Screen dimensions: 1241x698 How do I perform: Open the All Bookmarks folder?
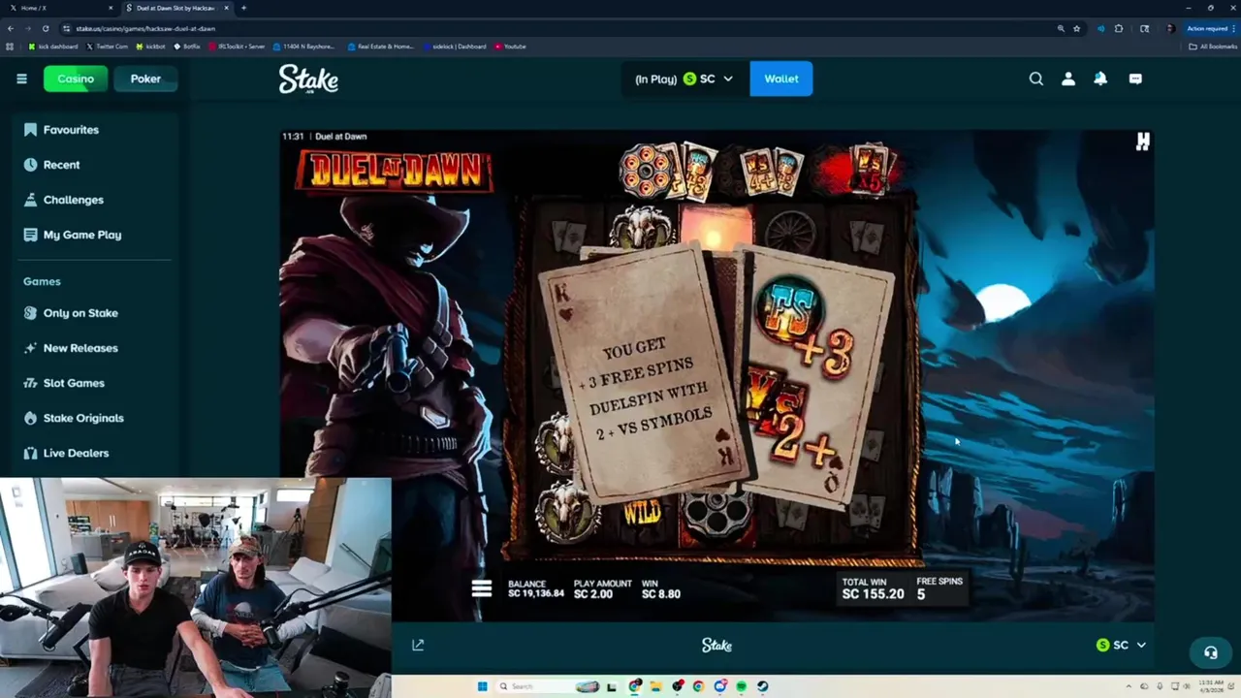pos(1214,46)
